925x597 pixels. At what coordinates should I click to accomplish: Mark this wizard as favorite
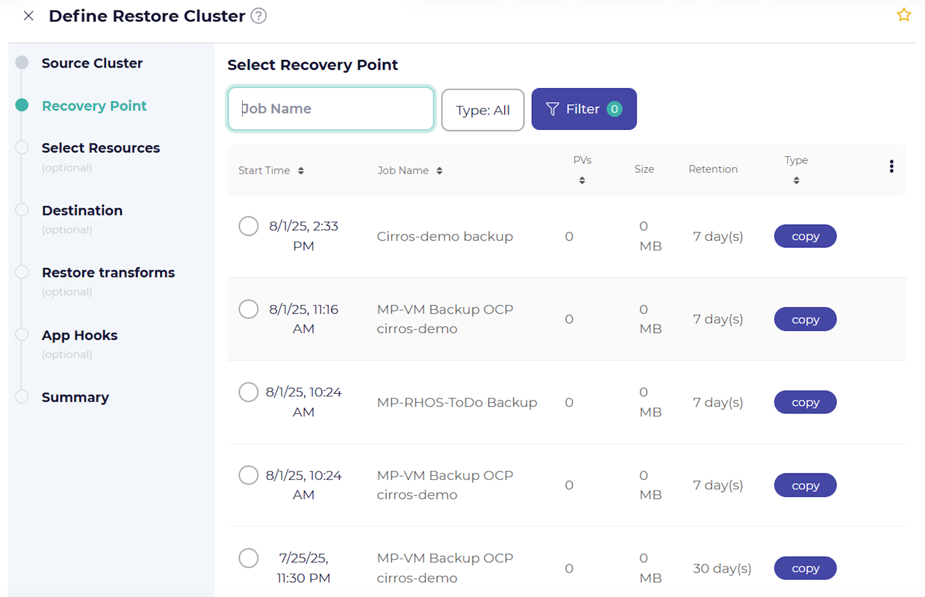point(904,15)
